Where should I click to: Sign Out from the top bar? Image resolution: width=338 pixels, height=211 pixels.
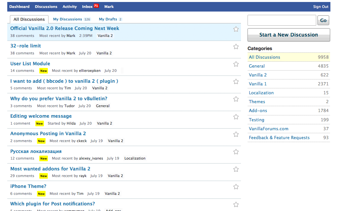(x=321, y=7)
